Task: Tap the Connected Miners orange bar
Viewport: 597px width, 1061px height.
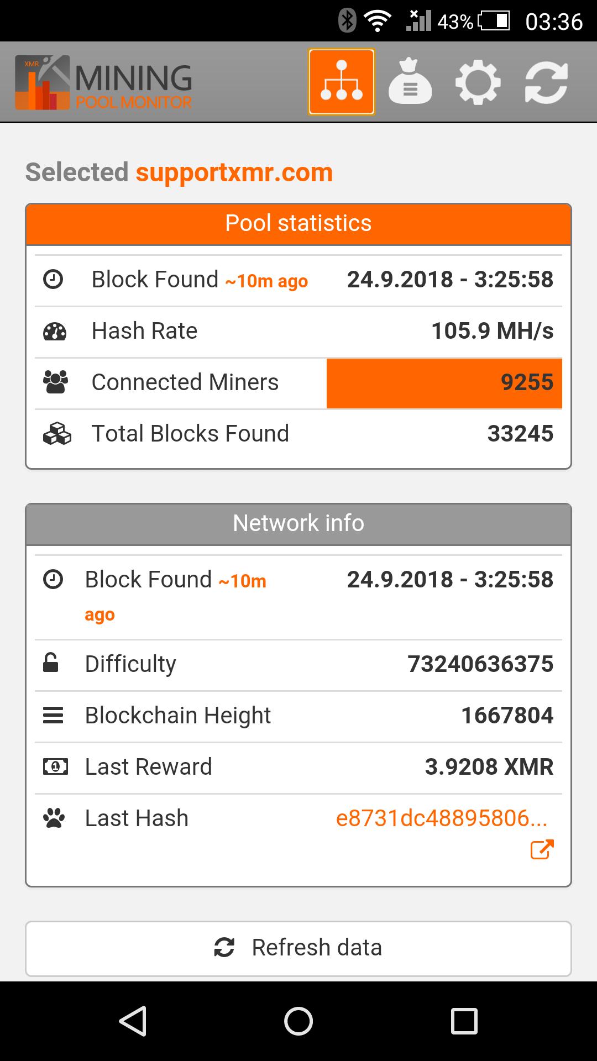Action: pos(444,383)
